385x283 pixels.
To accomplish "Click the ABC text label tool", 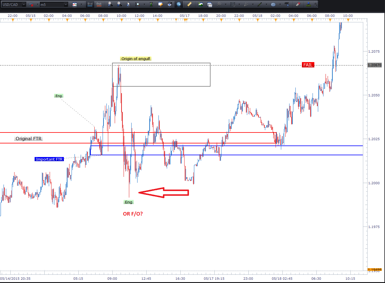I will [x=287, y=4].
